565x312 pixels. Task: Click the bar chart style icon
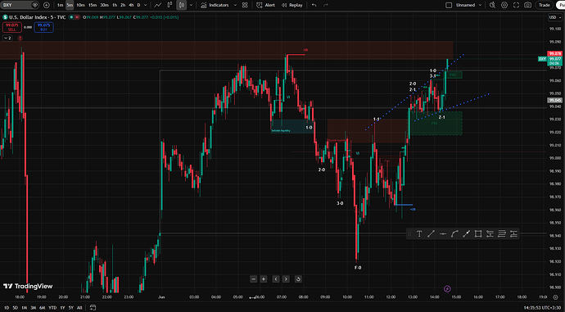pyautogui.click(x=169, y=5)
